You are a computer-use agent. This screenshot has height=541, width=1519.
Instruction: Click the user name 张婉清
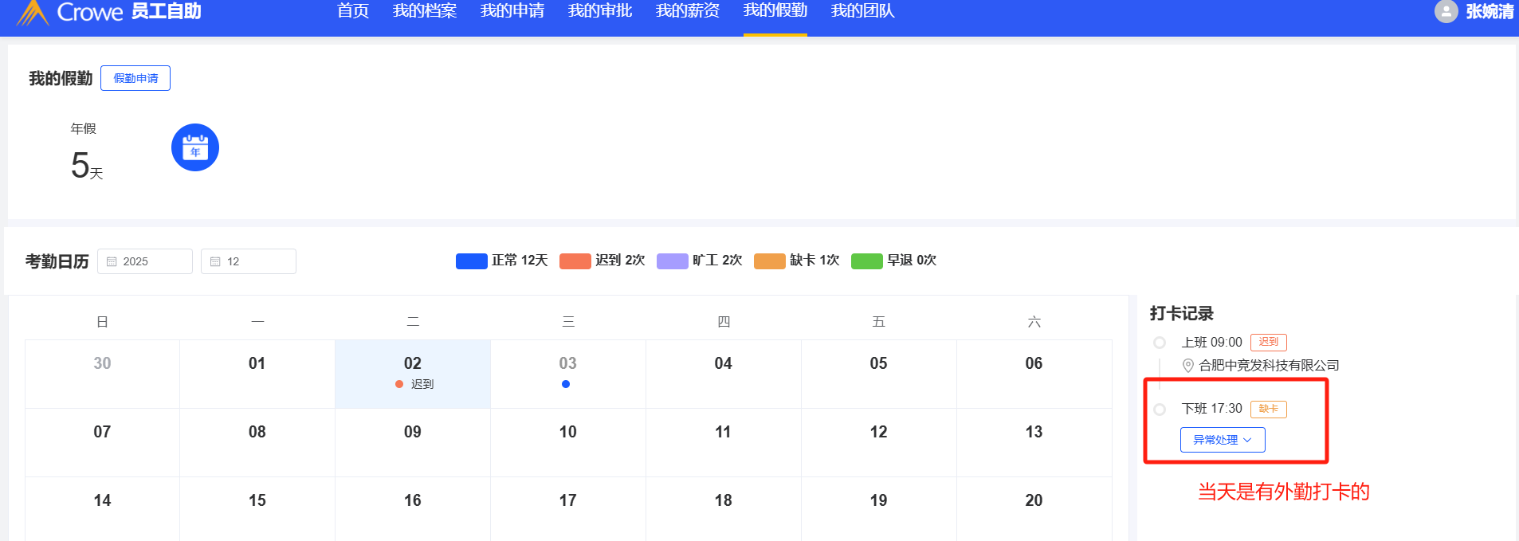[x=1490, y=11]
